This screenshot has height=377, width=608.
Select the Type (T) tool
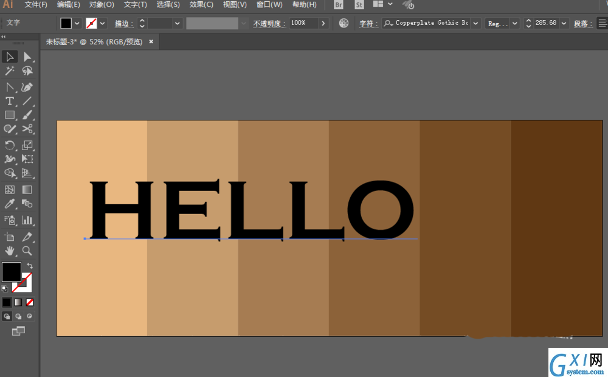[10, 101]
